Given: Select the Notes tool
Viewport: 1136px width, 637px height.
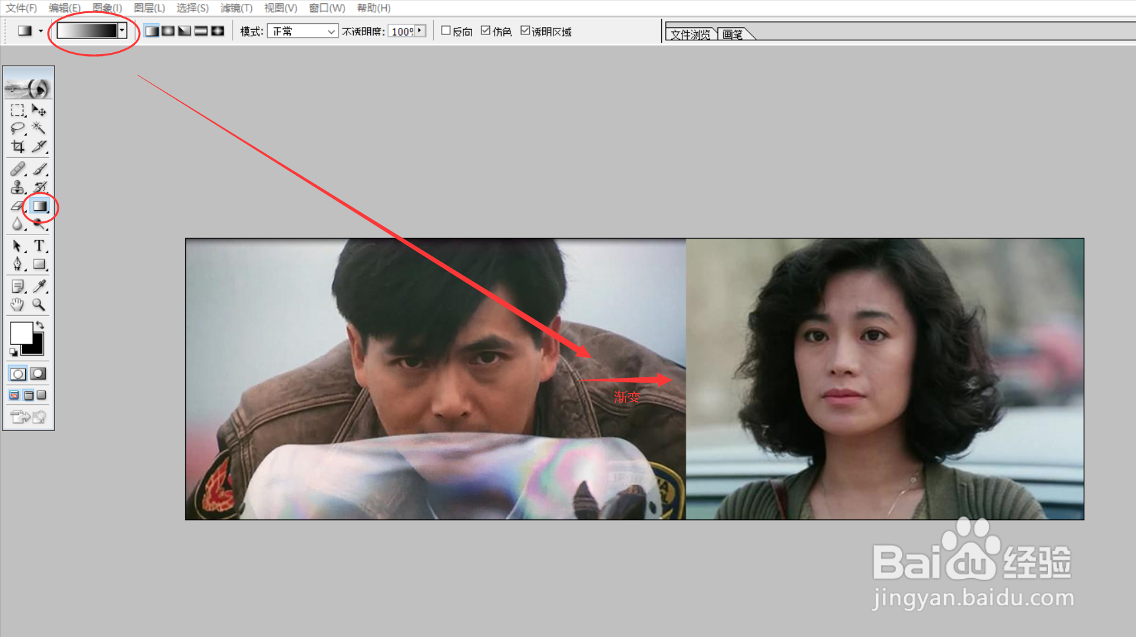Looking at the screenshot, I should [x=18, y=286].
